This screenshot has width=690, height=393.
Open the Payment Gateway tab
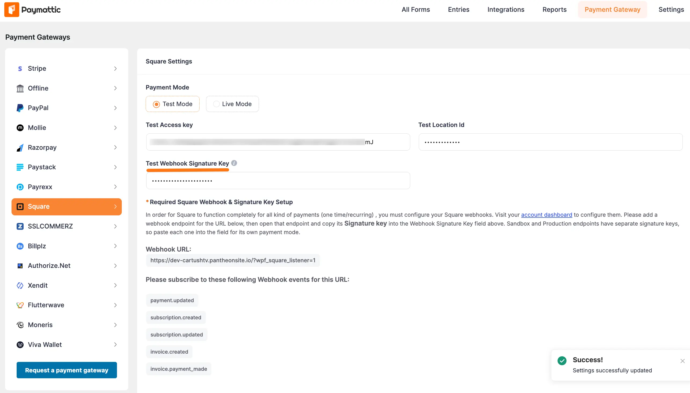612,9
